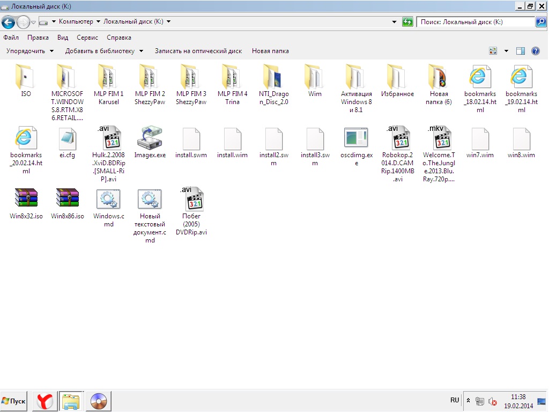Viewport: 549px width, 412px height.
Task: Select the win8.wim file icon
Action: coord(522,139)
